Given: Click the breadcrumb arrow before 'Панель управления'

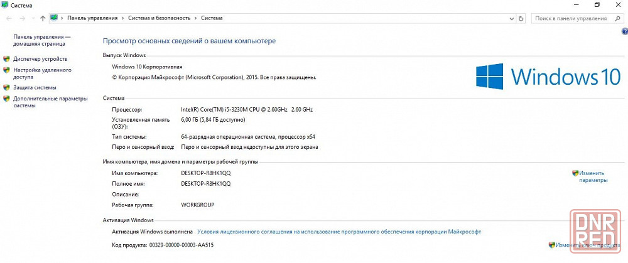Looking at the screenshot, I should point(62,18).
